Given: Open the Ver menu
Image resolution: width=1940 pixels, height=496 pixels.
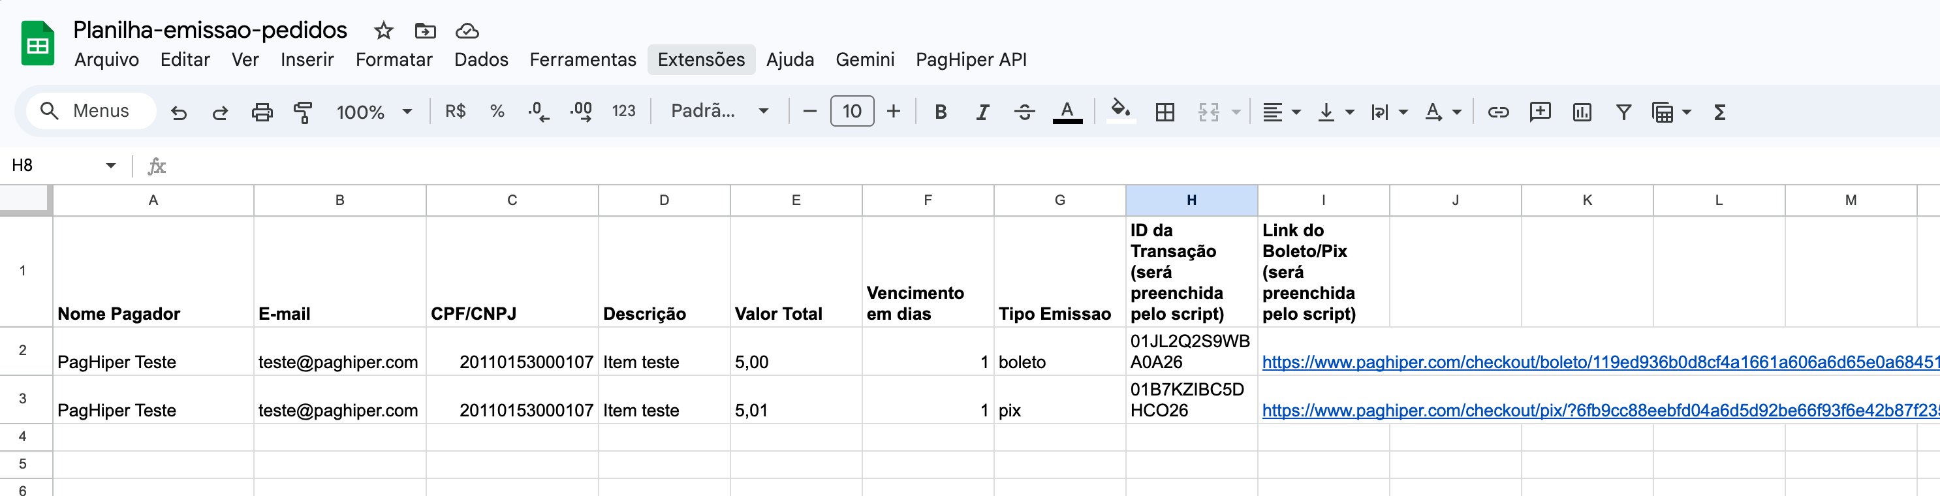Looking at the screenshot, I should tap(245, 59).
